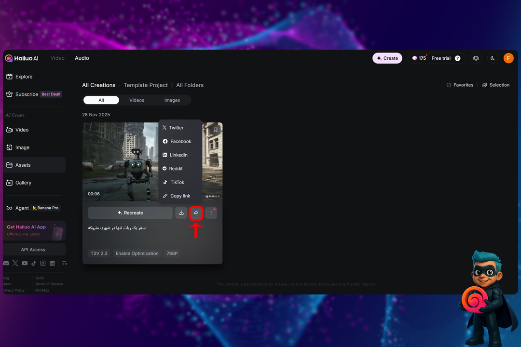Screen dimensions: 521x347
Task: Open the YouTube social icon
Action: click(25, 263)
